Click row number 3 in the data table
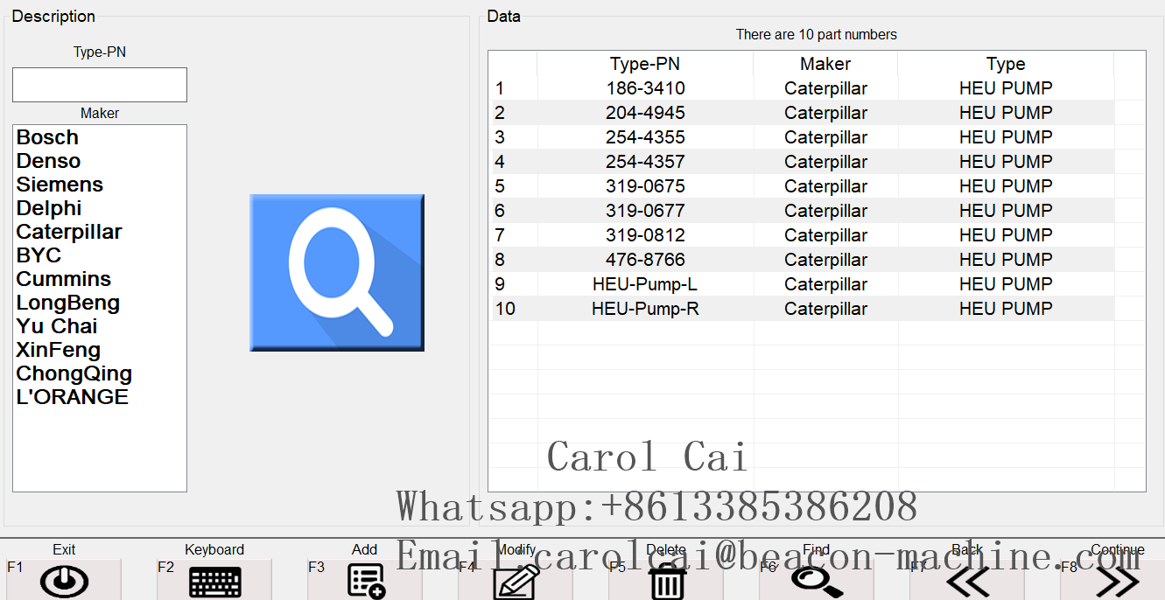1165x600 pixels. coord(500,137)
